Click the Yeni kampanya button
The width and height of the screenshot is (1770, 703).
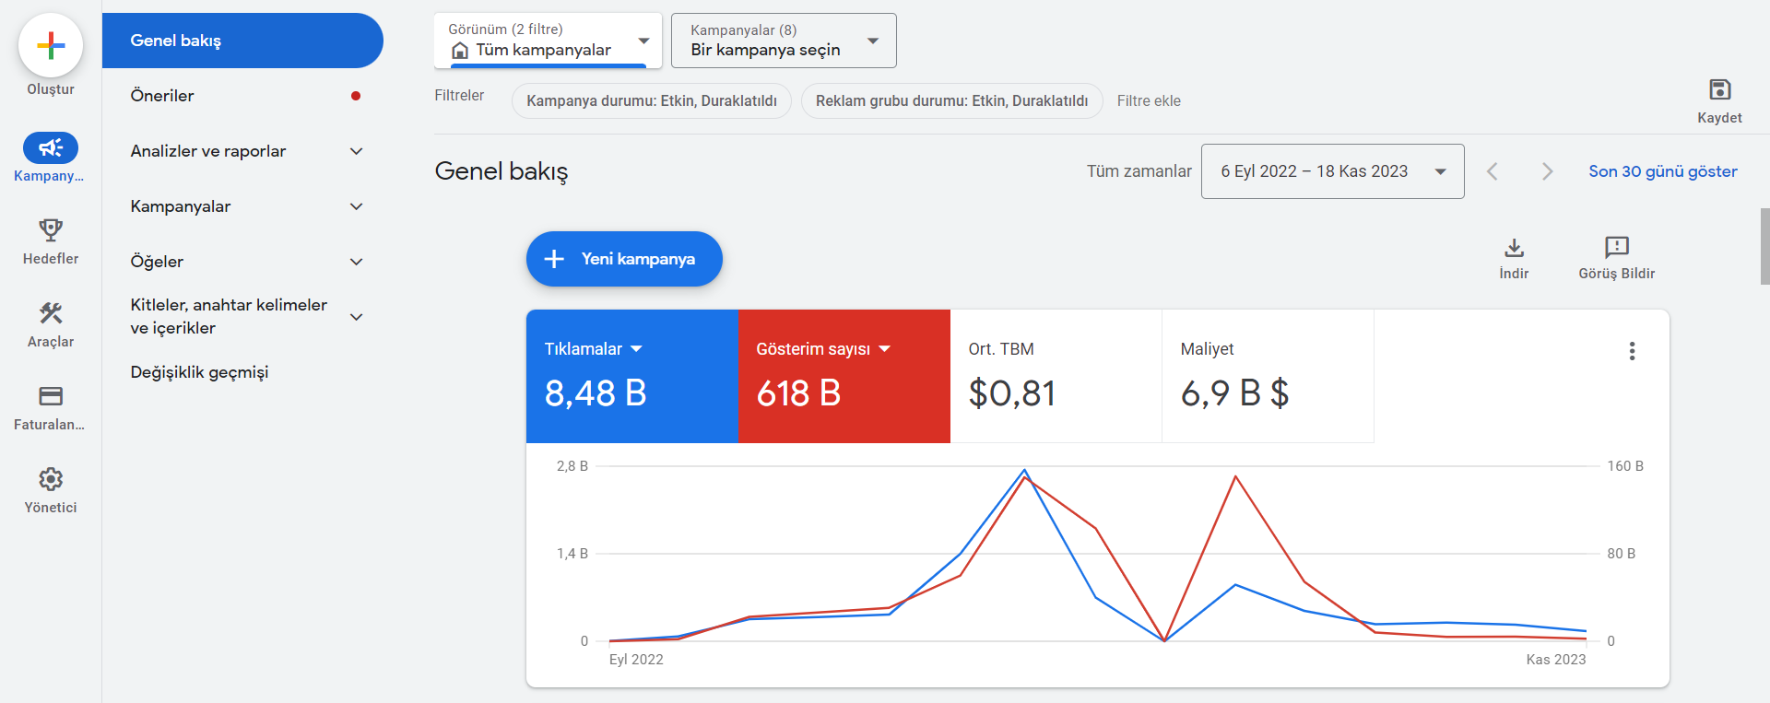(624, 259)
